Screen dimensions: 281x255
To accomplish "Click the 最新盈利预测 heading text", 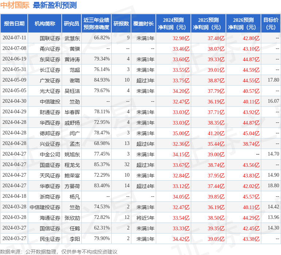I will 55,5.
